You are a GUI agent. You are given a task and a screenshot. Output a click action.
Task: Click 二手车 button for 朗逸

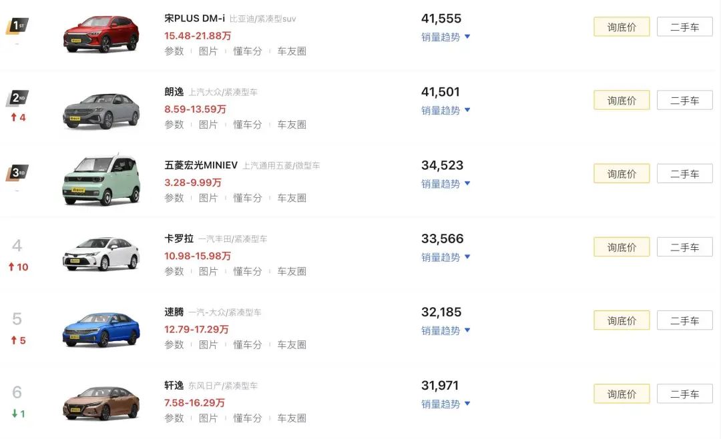(x=685, y=100)
